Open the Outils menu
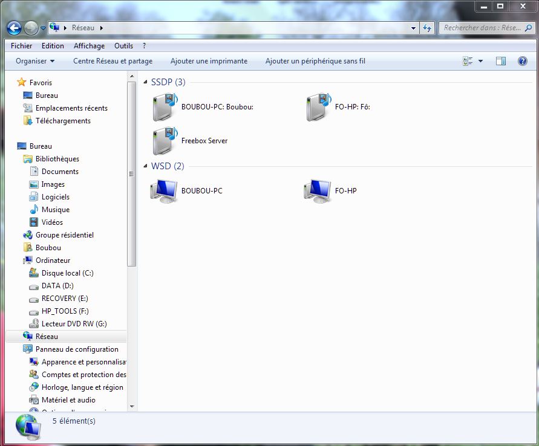 pos(123,46)
